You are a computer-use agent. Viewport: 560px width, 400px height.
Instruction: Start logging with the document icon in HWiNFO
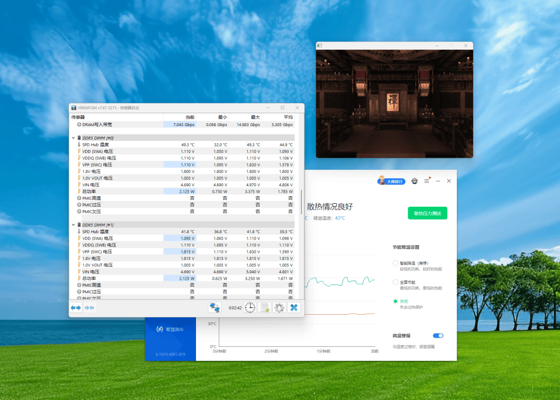click(x=265, y=308)
